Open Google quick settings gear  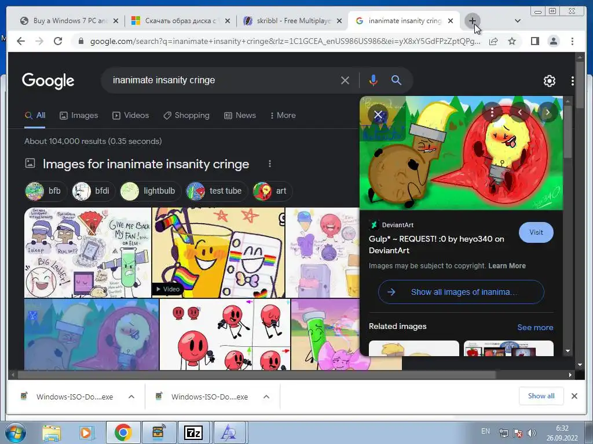click(x=549, y=80)
